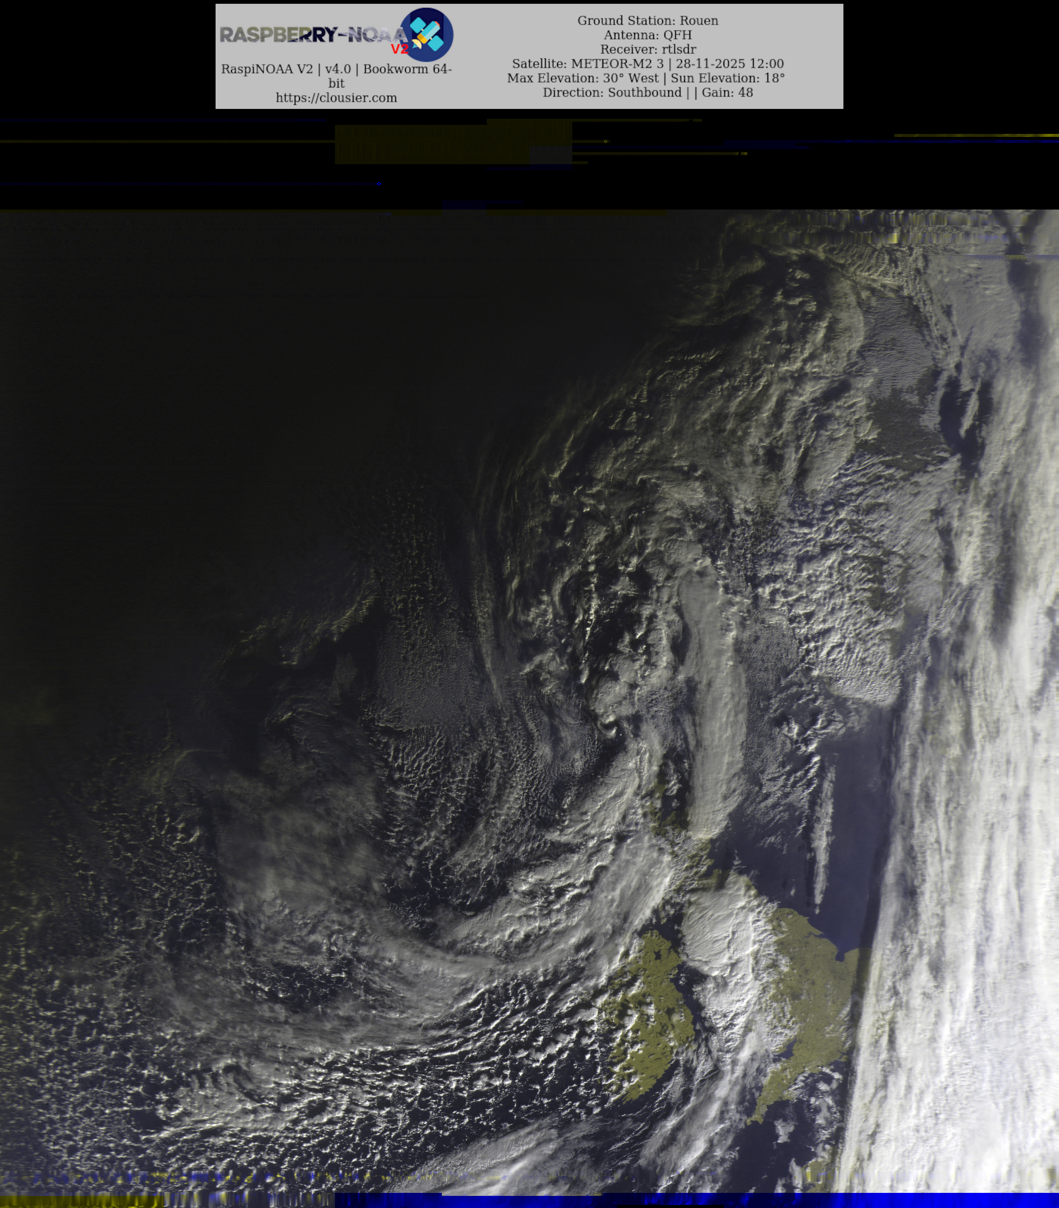Image resolution: width=1059 pixels, height=1208 pixels.
Task: Click the satellite icon in the logo
Action: (427, 34)
